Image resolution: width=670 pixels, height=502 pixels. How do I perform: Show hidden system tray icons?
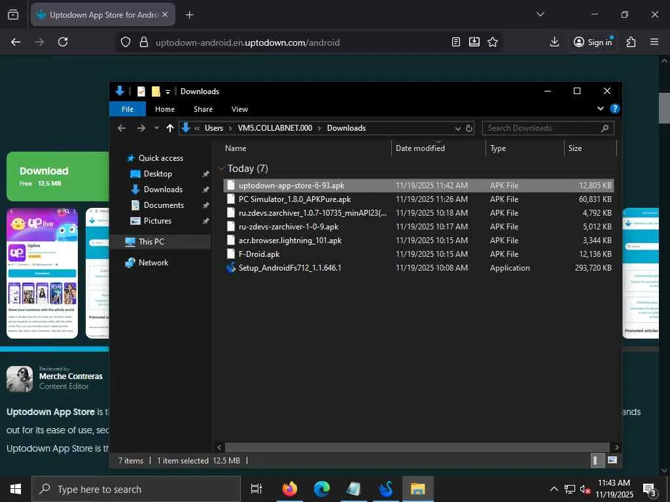click(x=554, y=489)
